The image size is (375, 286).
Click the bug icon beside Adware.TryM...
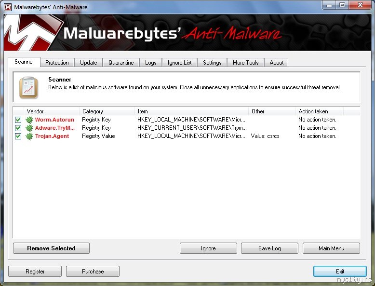[29, 128]
